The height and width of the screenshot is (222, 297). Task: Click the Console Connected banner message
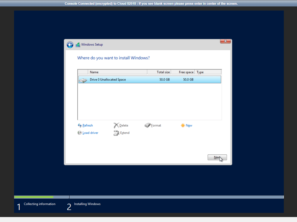point(151,4)
